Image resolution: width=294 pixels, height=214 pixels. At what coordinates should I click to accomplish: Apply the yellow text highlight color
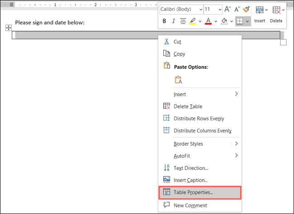click(193, 21)
